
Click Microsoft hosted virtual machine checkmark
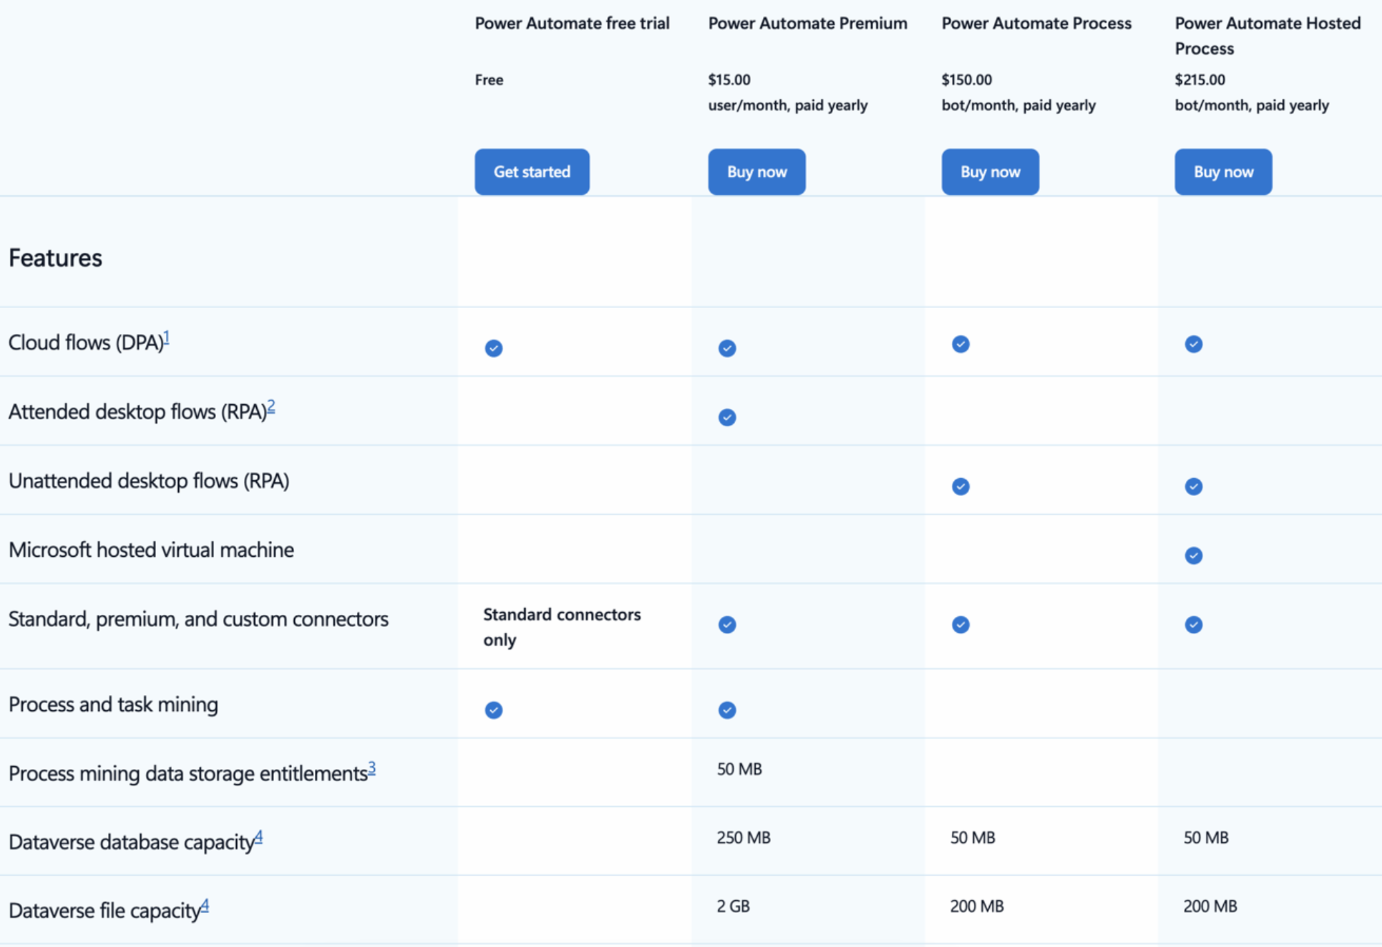pyautogui.click(x=1194, y=556)
